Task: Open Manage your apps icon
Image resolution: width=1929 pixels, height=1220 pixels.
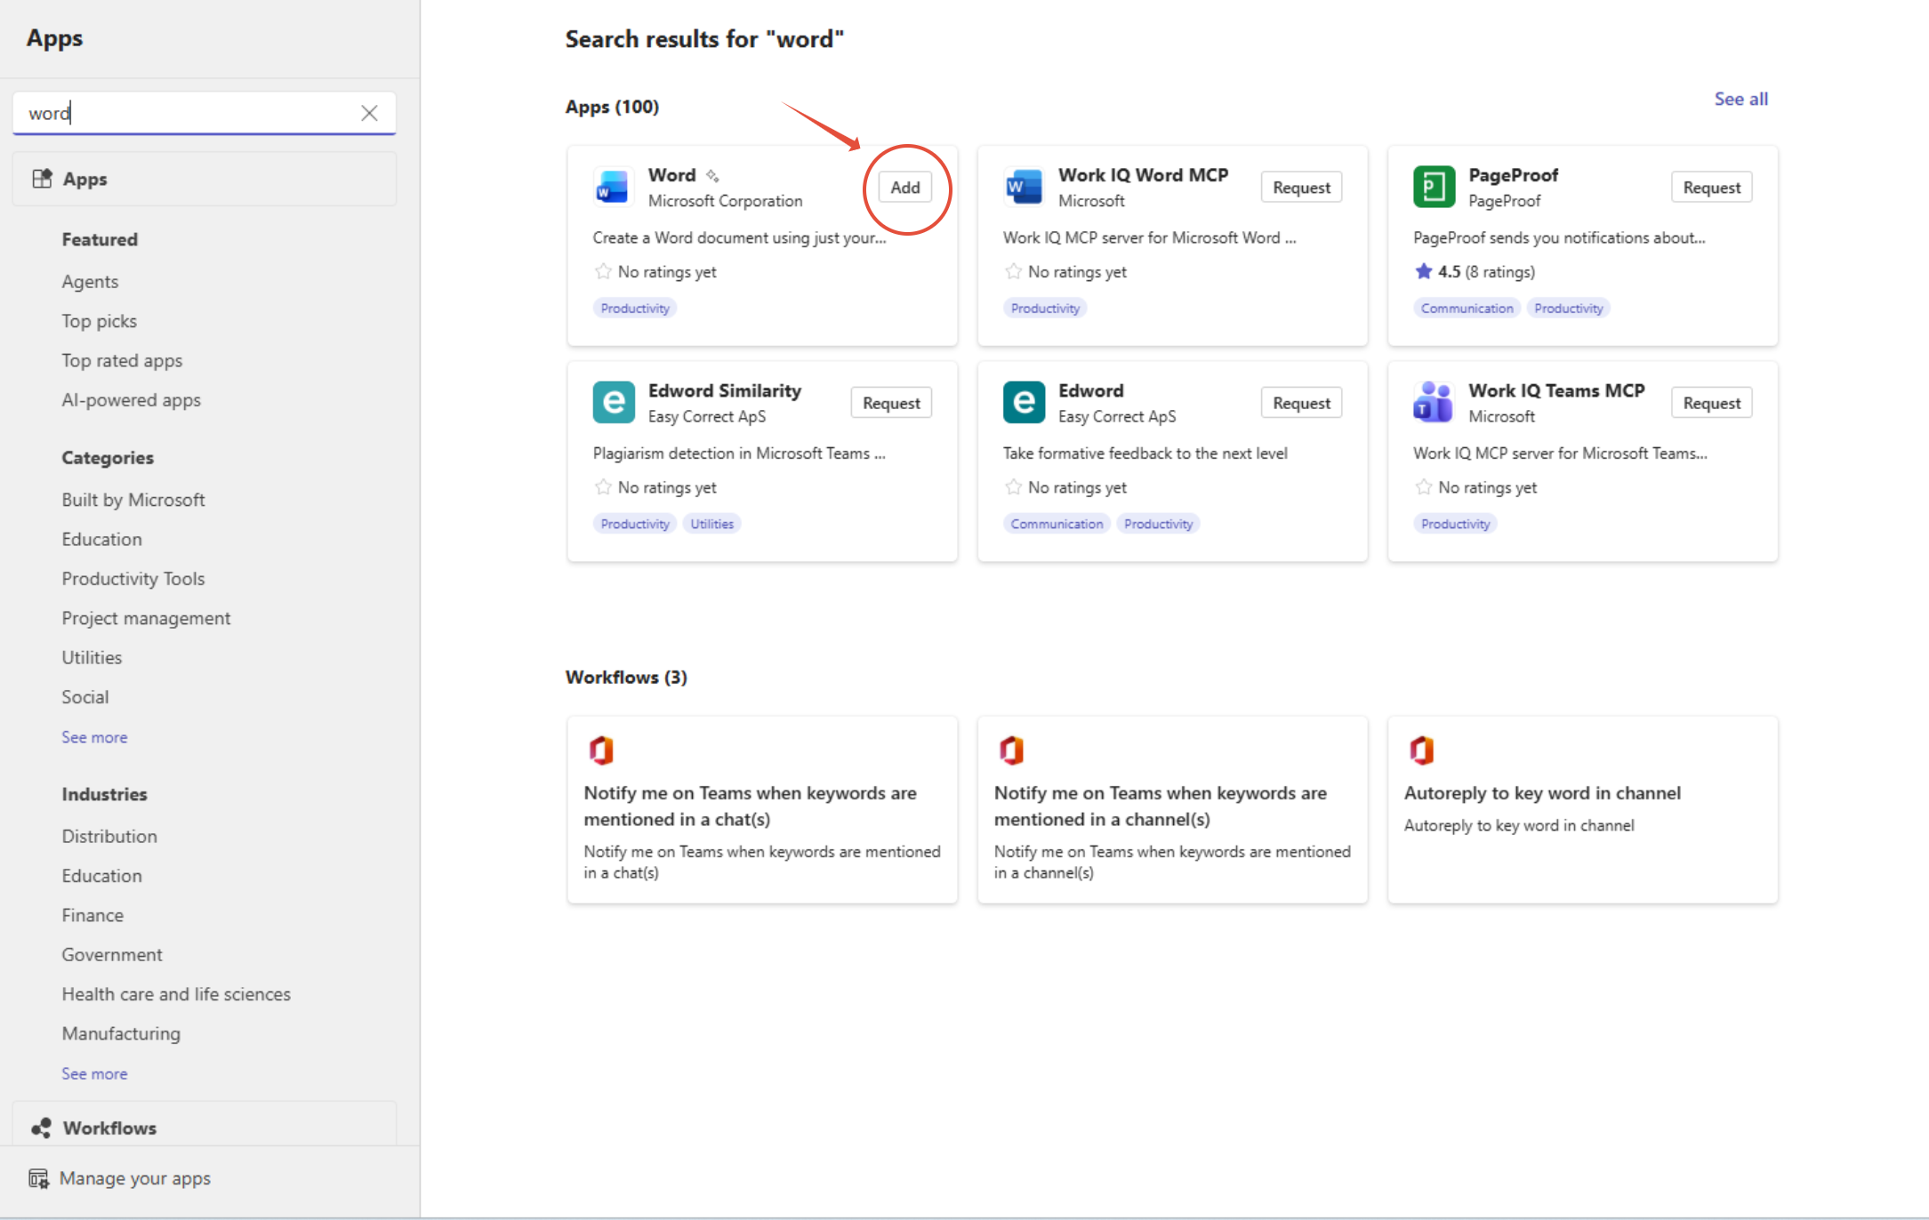Action: pos(38,1178)
